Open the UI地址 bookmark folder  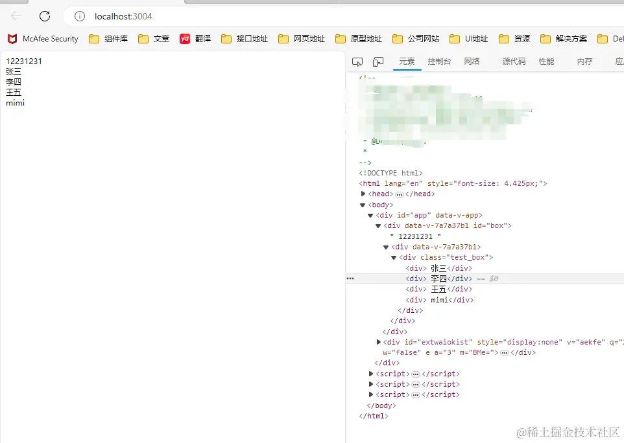pyautogui.click(x=469, y=39)
